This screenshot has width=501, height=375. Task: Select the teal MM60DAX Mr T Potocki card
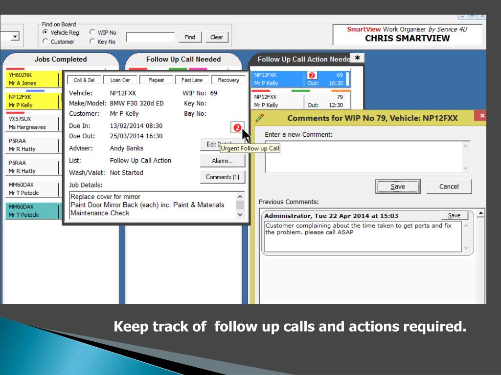click(33, 211)
